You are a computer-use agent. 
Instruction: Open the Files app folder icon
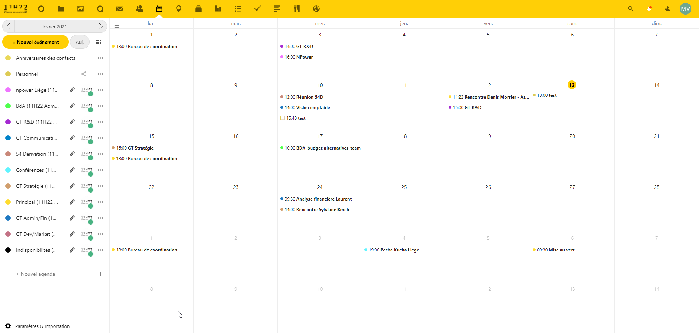pyautogui.click(x=61, y=9)
